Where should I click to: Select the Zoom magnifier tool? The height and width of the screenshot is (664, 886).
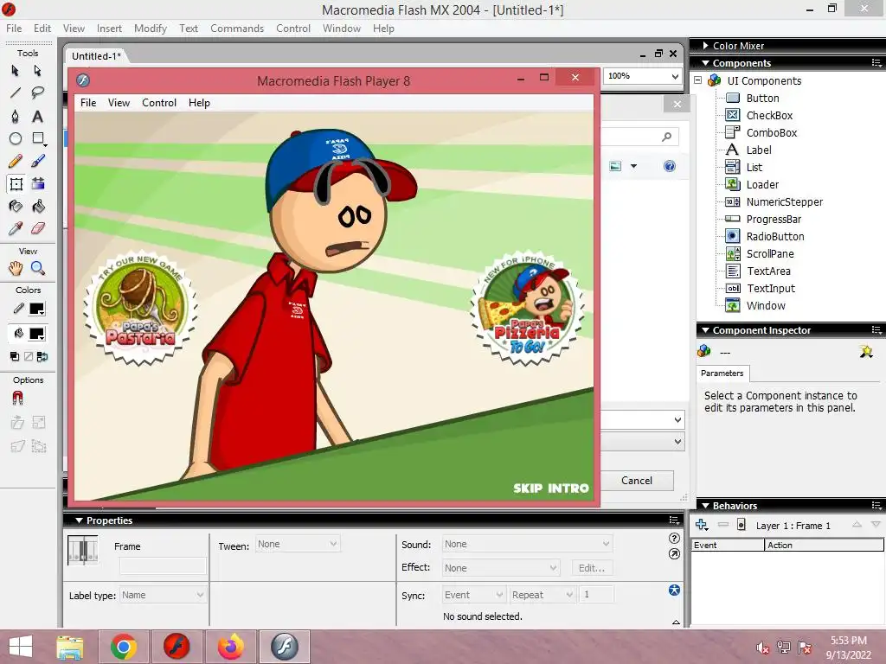click(38, 268)
